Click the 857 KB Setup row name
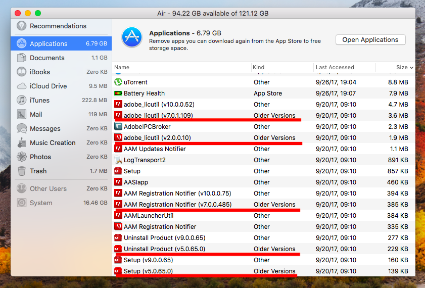The height and width of the screenshot is (288, 425). [132, 171]
